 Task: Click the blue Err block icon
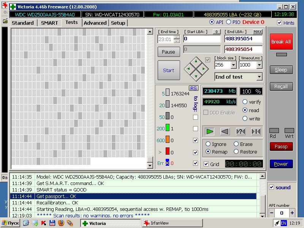pyautogui.click(x=167, y=163)
